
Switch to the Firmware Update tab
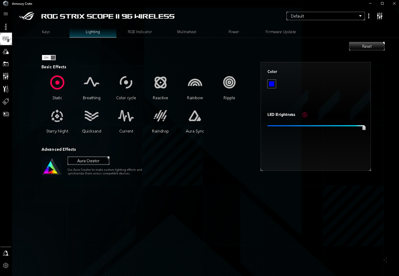click(x=281, y=32)
